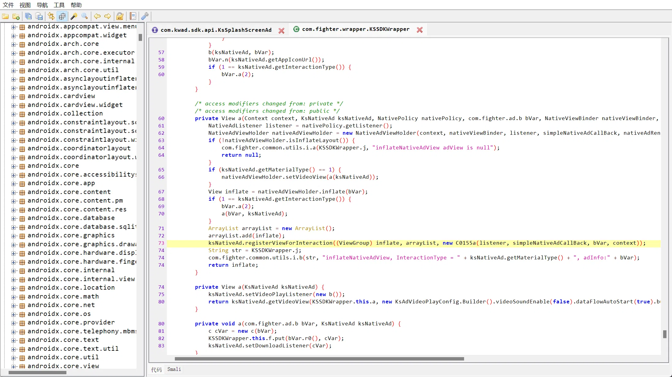Open the 视图 menu
Viewport: 672px width, 377px height.
25,5
